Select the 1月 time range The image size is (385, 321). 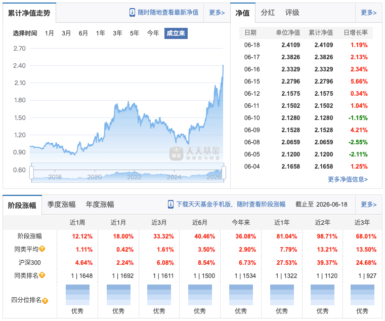click(50, 33)
